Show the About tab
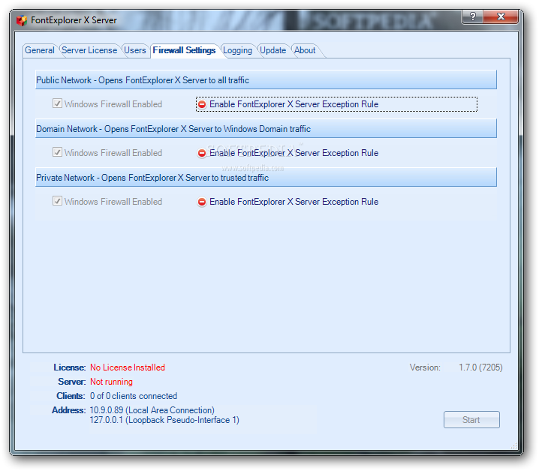The image size is (539, 471). (x=305, y=50)
